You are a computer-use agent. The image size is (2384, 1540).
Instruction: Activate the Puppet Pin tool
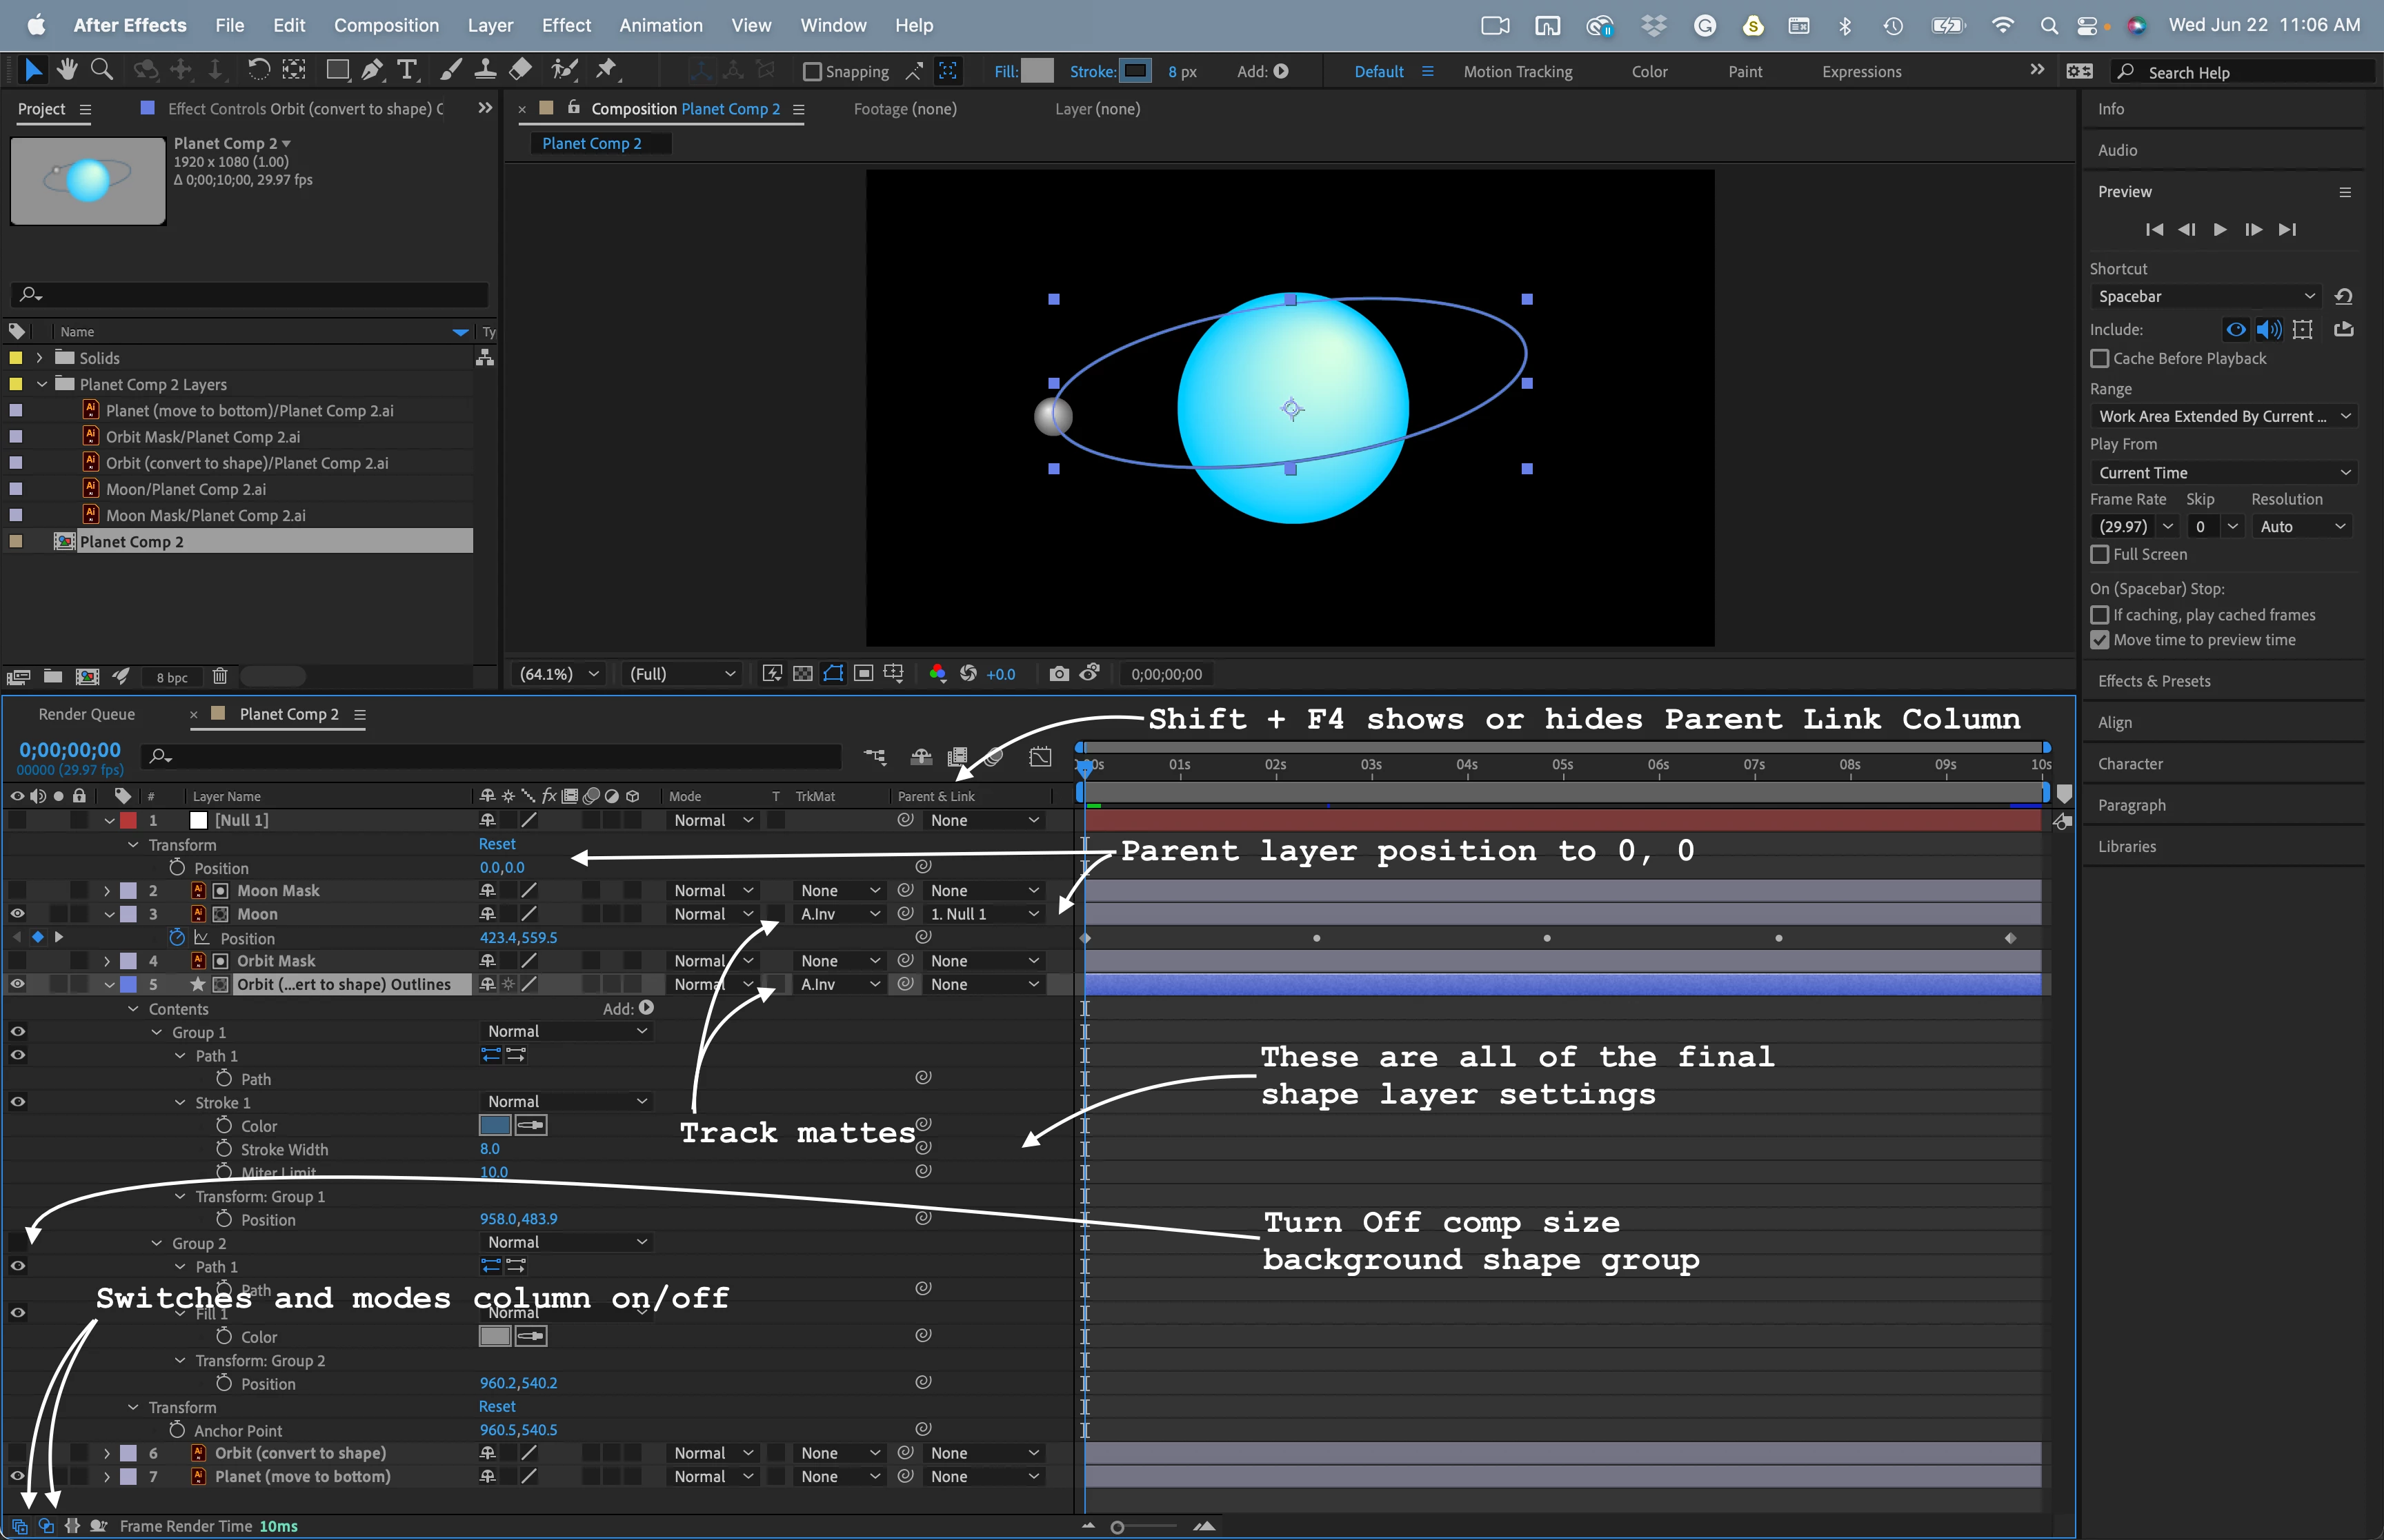606,69
